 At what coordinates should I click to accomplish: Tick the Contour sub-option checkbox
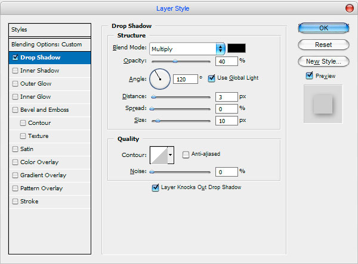(x=23, y=123)
